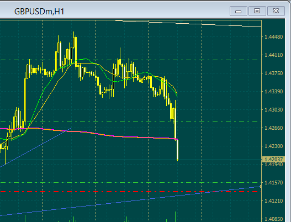
Task: Click the last falling candle near 1.42037
Action: pyautogui.click(x=178, y=150)
